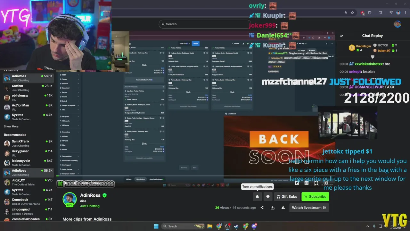Open the red browser extension with badge
The height and width of the screenshot is (231, 410).
tap(363, 13)
